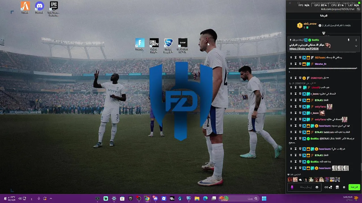
Task: Show hidden icons chevron in system tray
Action: 51,198
